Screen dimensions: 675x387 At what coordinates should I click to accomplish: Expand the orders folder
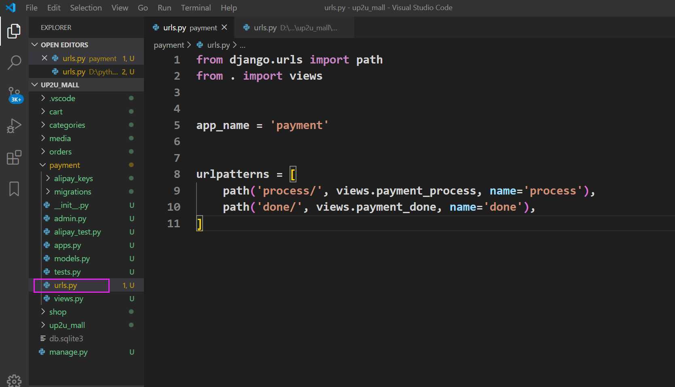(x=86, y=152)
